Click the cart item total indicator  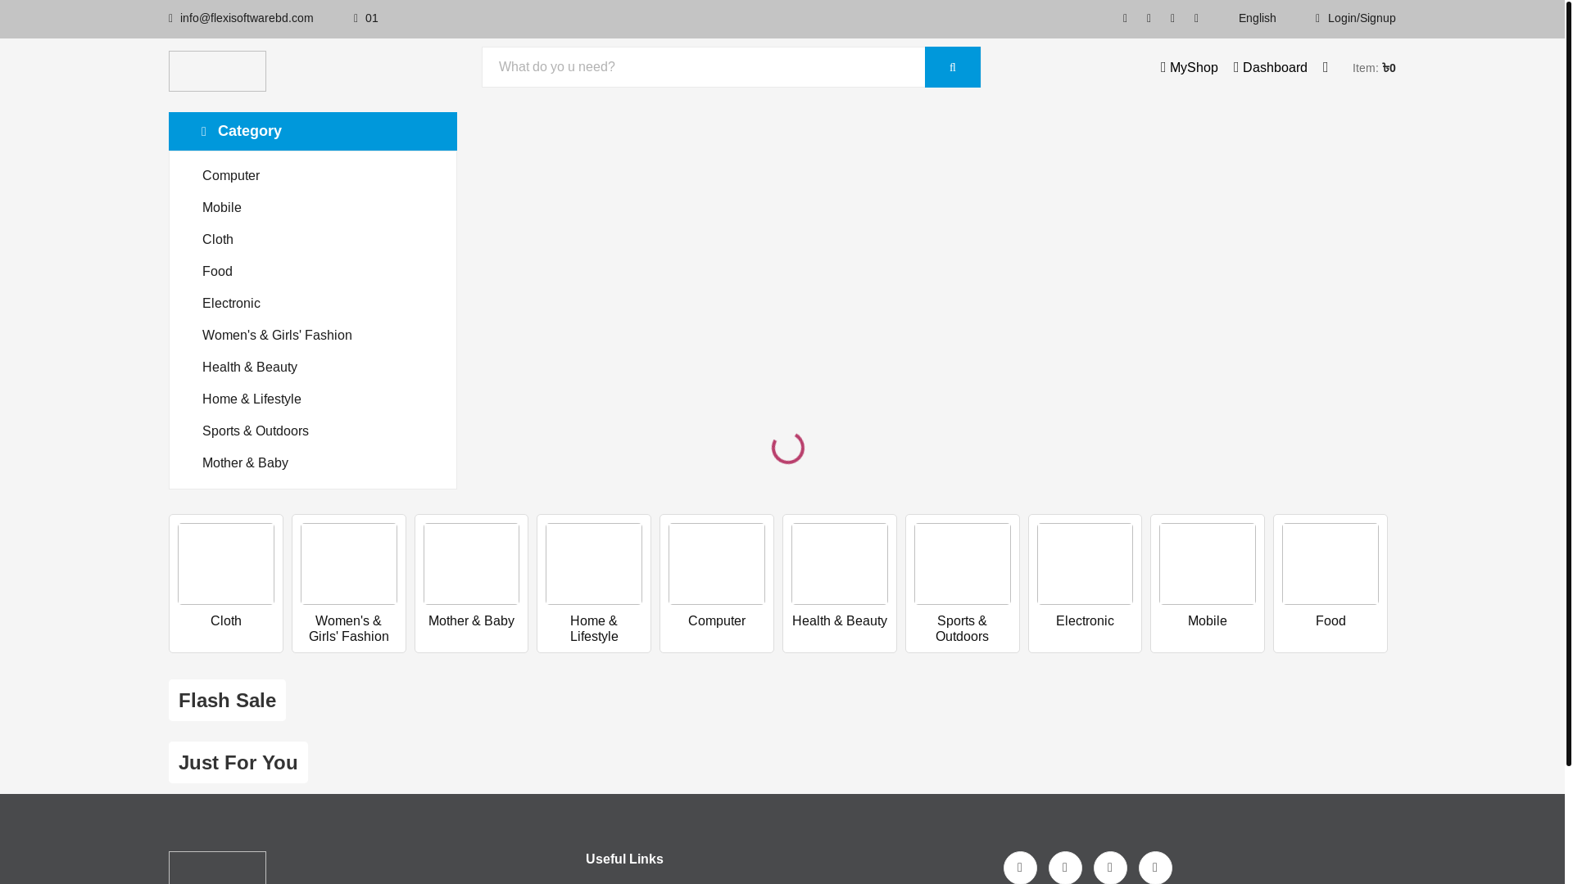tap(1374, 68)
